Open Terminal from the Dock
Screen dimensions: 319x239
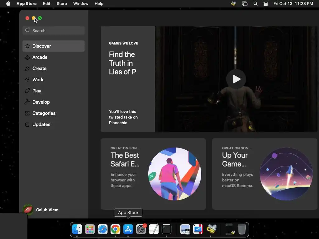click(x=166, y=229)
